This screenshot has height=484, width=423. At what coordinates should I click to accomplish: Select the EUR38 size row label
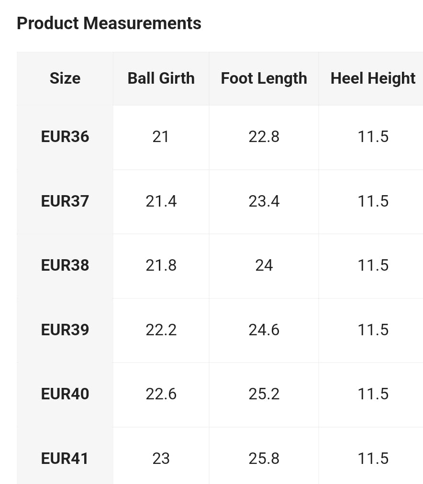pyautogui.click(x=65, y=265)
